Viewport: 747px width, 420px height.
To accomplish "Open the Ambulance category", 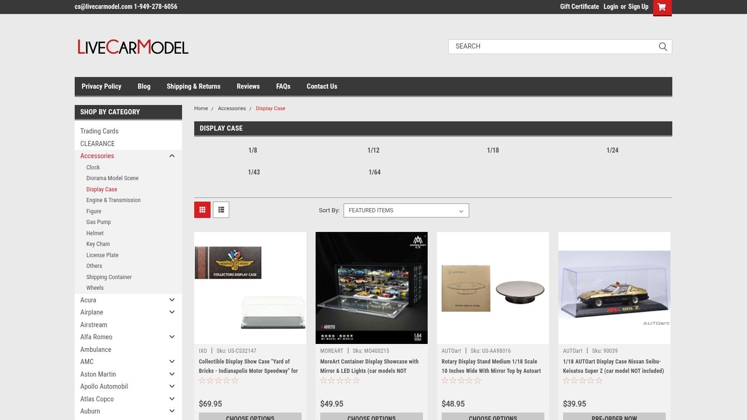I will pyautogui.click(x=96, y=350).
